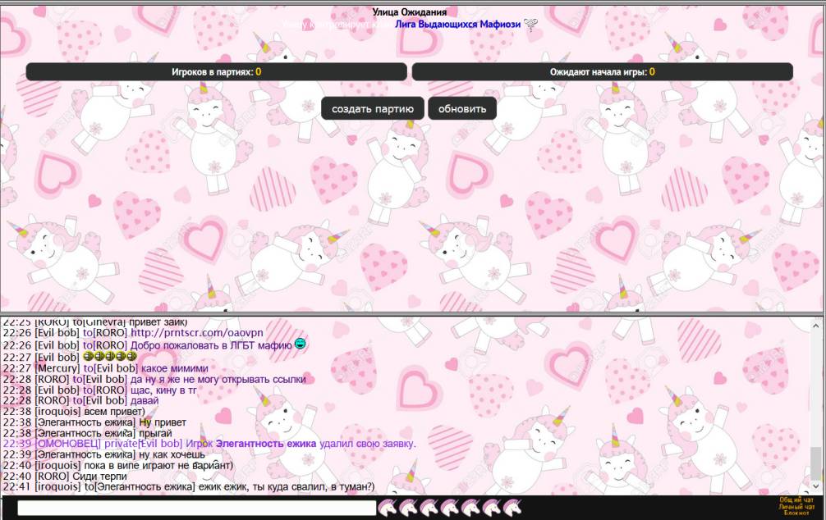The height and width of the screenshot is (520, 826).
Task: Click [Элегантность ежика] in the 'ну как хочешь' message
Action: point(85,454)
